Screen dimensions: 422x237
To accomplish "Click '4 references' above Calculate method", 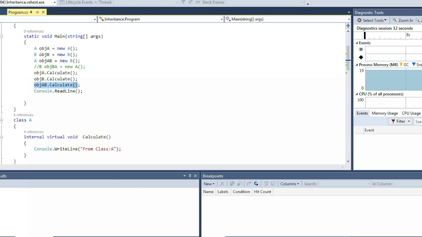I will pos(34,132).
